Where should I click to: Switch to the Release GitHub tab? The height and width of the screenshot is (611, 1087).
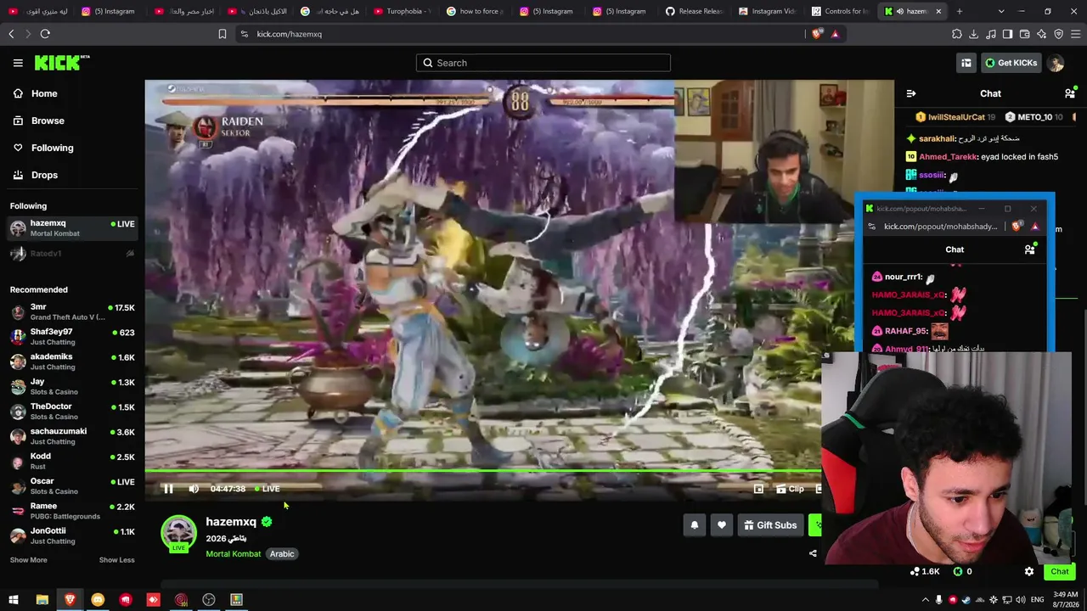coord(694,11)
